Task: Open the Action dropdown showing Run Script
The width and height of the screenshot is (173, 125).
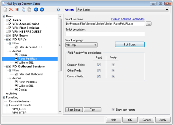Action: [x=123, y=10]
